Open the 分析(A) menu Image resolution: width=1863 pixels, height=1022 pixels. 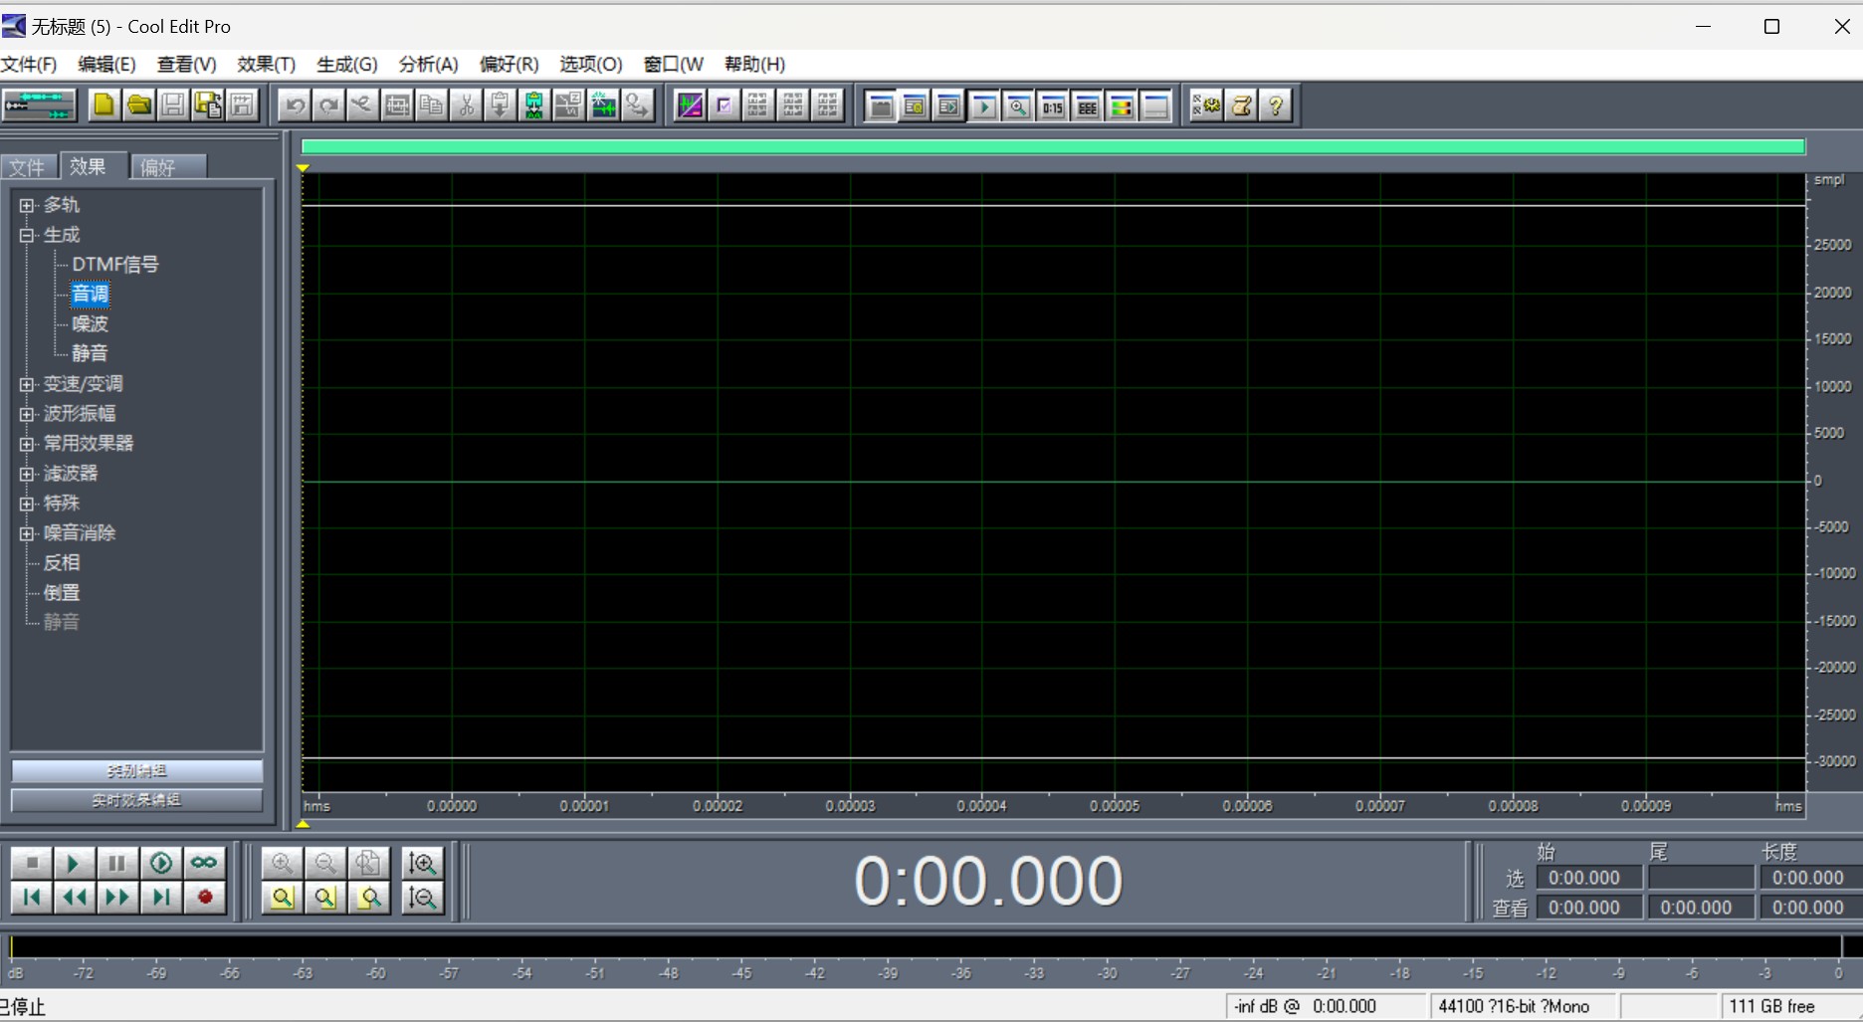428,65
